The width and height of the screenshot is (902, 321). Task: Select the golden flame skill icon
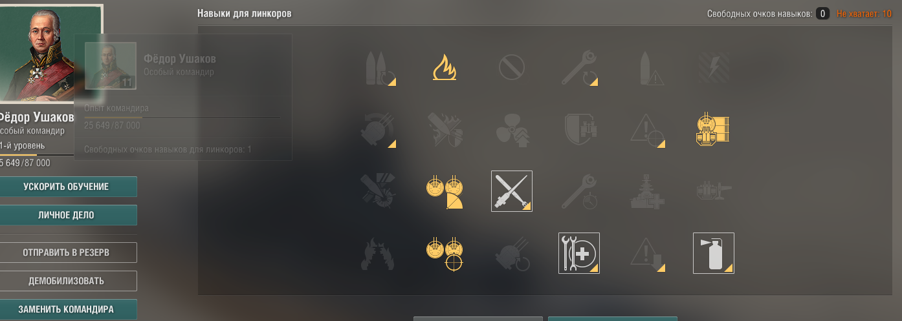click(x=445, y=67)
